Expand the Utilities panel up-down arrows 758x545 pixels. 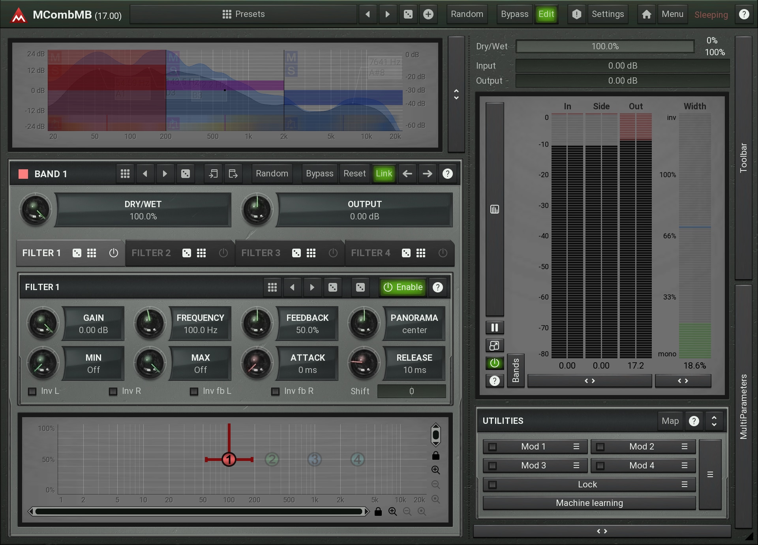point(714,421)
